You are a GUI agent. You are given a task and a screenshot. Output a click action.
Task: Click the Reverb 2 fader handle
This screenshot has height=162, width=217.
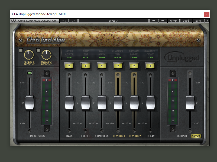pos(134,103)
